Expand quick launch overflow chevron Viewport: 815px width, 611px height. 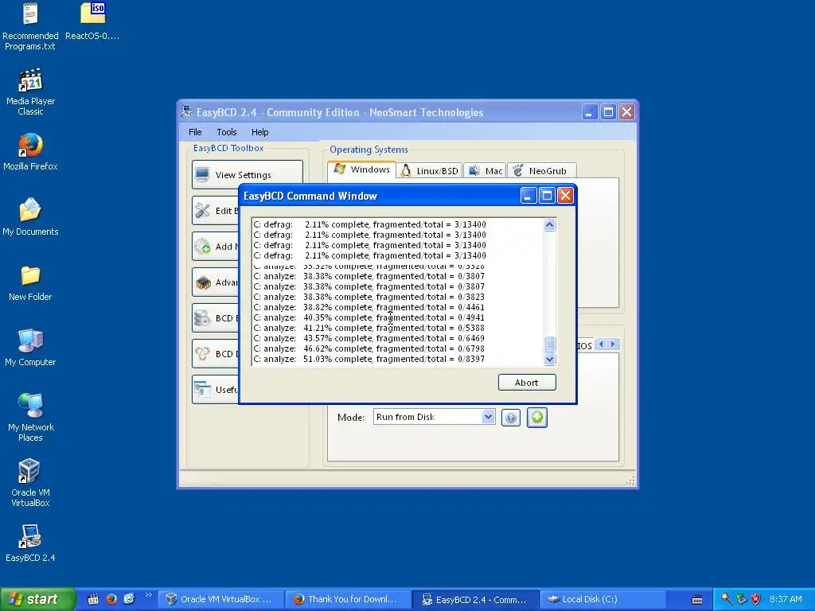coord(148,595)
